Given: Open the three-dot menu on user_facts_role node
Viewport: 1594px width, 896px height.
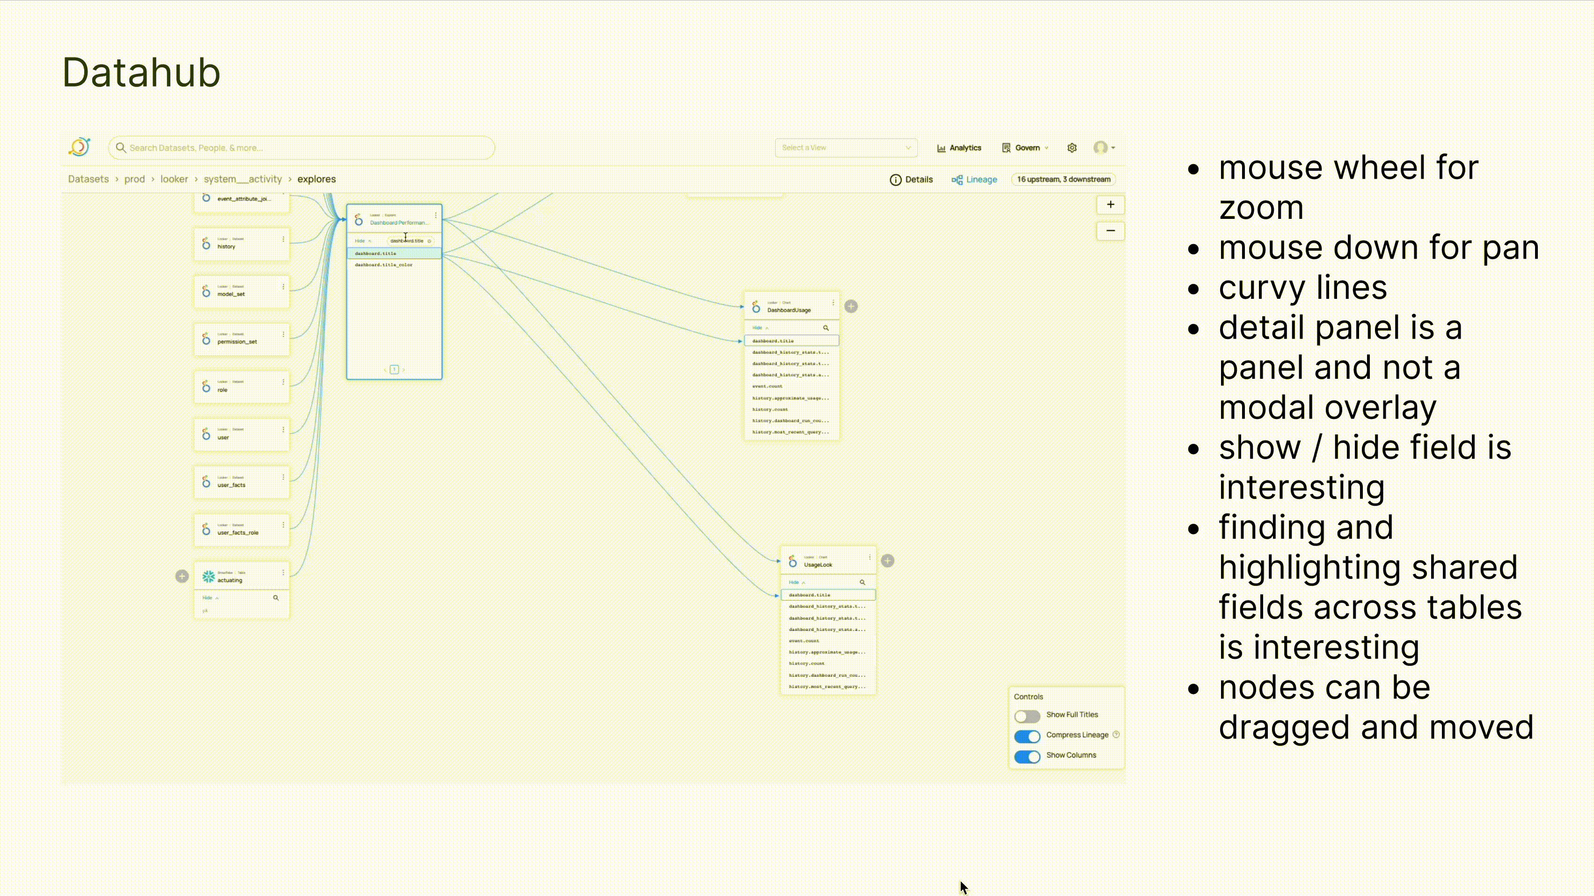Looking at the screenshot, I should coord(284,525).
